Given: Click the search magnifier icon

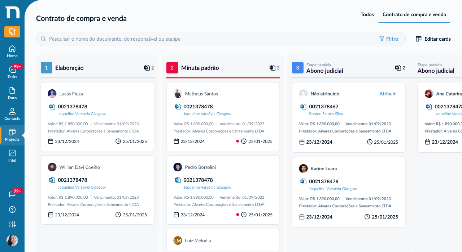Looking at the screenshot, I should [x=43, y=39].
